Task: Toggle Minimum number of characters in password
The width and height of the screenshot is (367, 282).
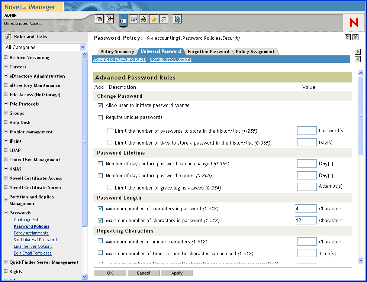Action: (100, 208)
